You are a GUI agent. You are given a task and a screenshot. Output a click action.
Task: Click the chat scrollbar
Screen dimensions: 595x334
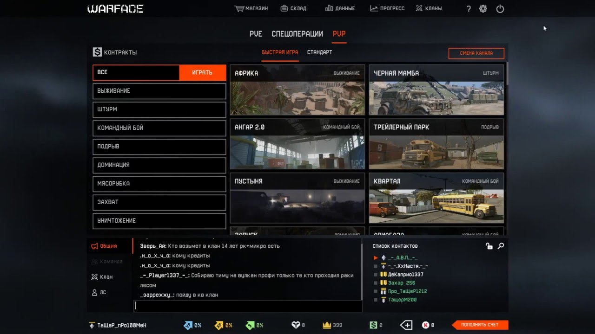point(362,271)
